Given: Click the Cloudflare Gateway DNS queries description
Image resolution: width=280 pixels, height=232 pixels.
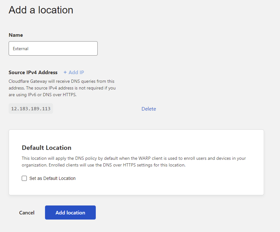Looking at the screenshot, I should click(x=62, y=88).
